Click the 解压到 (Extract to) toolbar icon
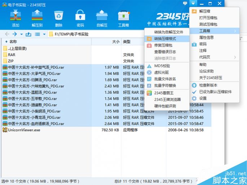Viewport: 247px width, 185px height. [x=37, y=18]
